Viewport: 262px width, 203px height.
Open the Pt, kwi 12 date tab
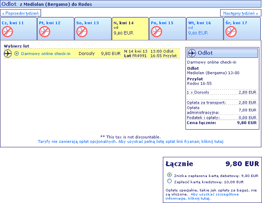click(56, 29)
